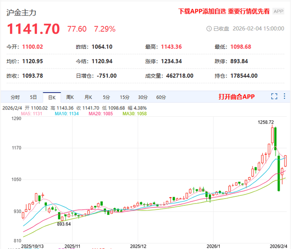
Task: Choose the 15分 interval tab
Action: click(124, 97)
